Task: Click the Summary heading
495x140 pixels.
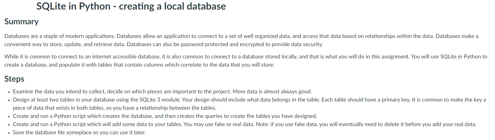Action: click(22, 22)
